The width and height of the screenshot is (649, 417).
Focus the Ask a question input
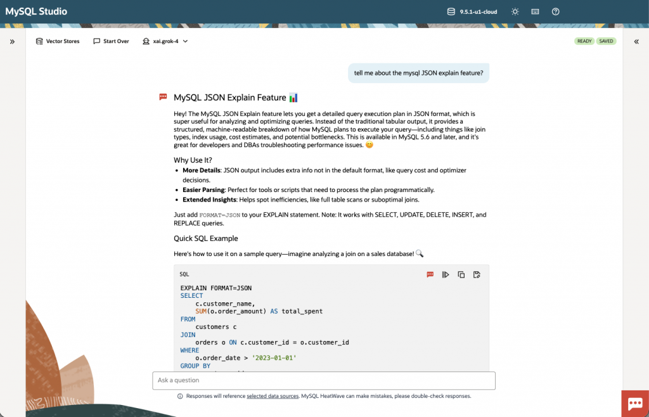tap(324, 381)
